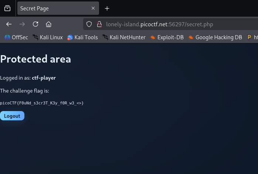Screen dimensions: 258x174
Task: Open Firefox View recent browsing icon
Action: tap(7, 8)
